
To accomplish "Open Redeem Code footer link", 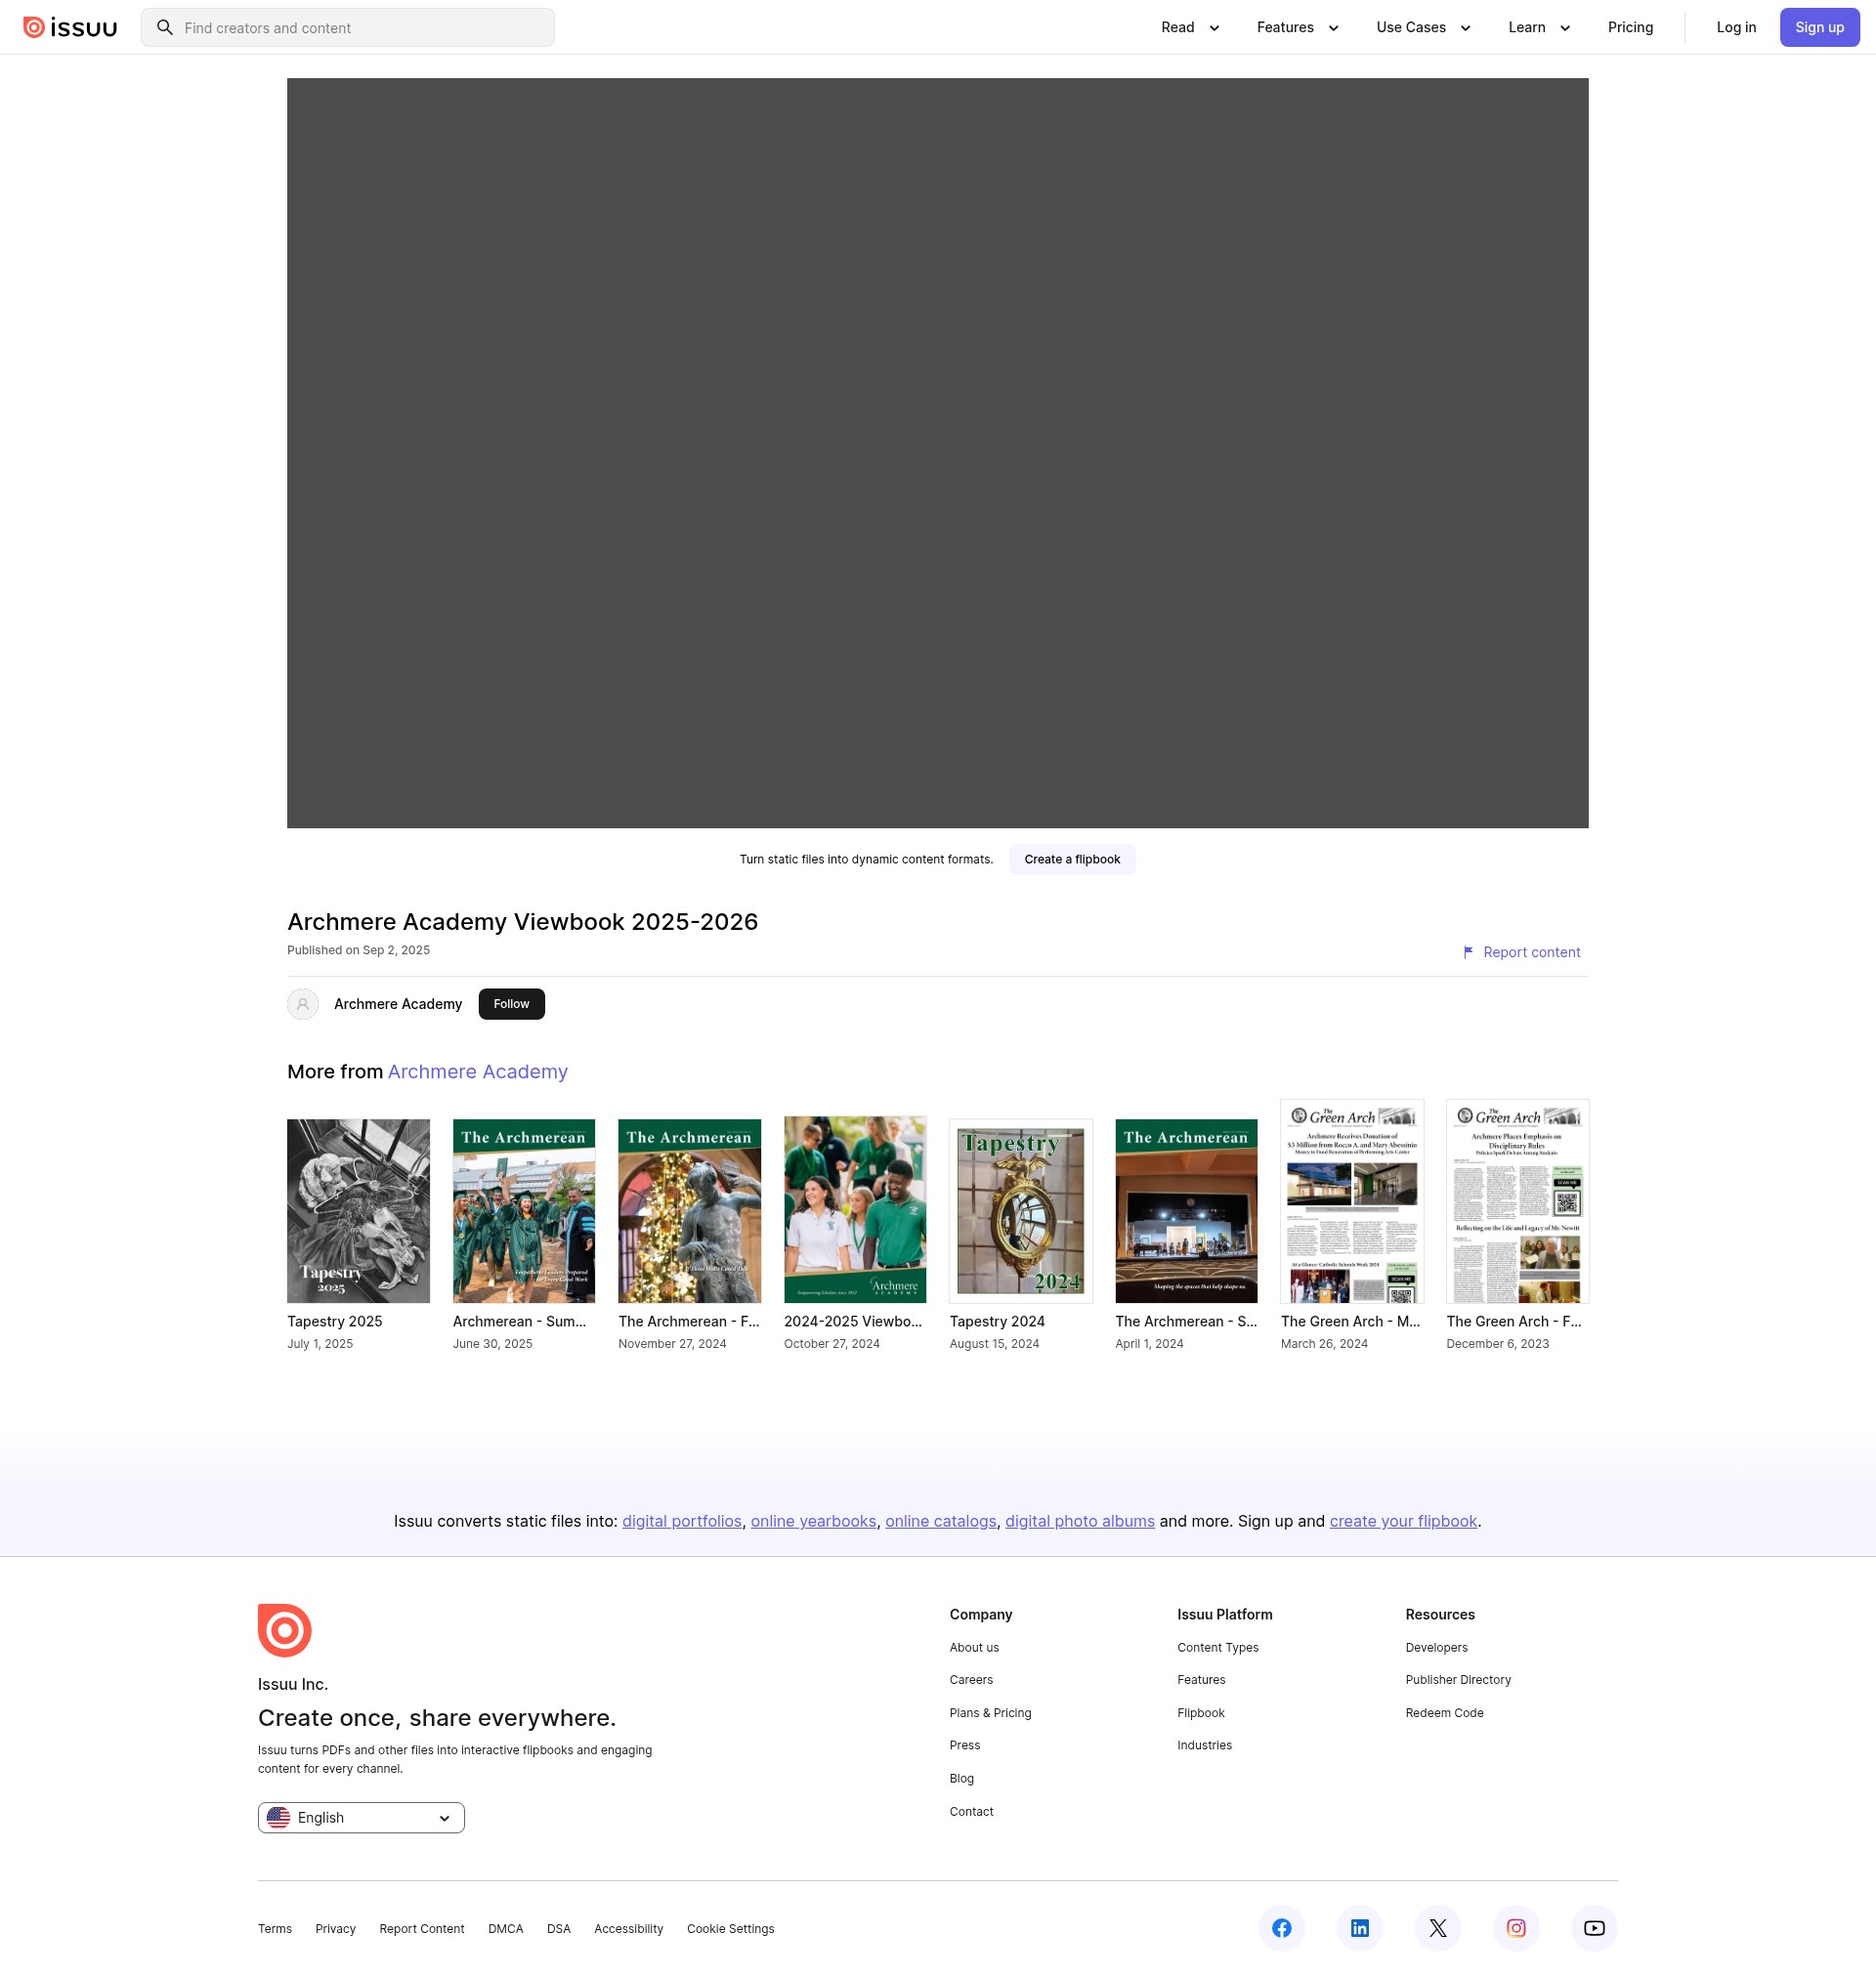I will point(1444,1713).
